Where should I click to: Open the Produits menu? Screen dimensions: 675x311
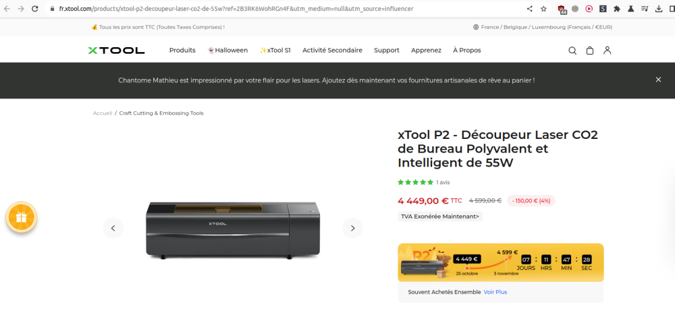pyautogui.click(x=182, y=51)
